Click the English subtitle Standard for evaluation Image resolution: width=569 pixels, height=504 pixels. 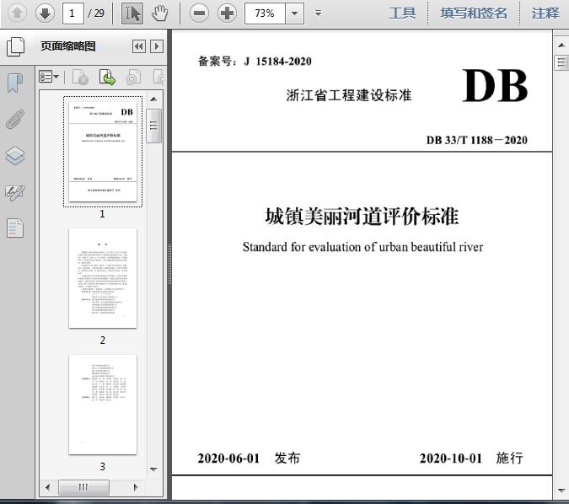coord(362,247)
